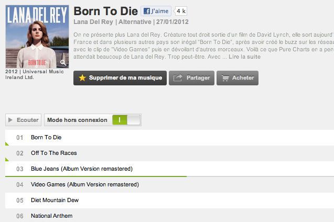334x222 pixels.
Task: Click the star icon to remove from music
Action: pos(82,78)
